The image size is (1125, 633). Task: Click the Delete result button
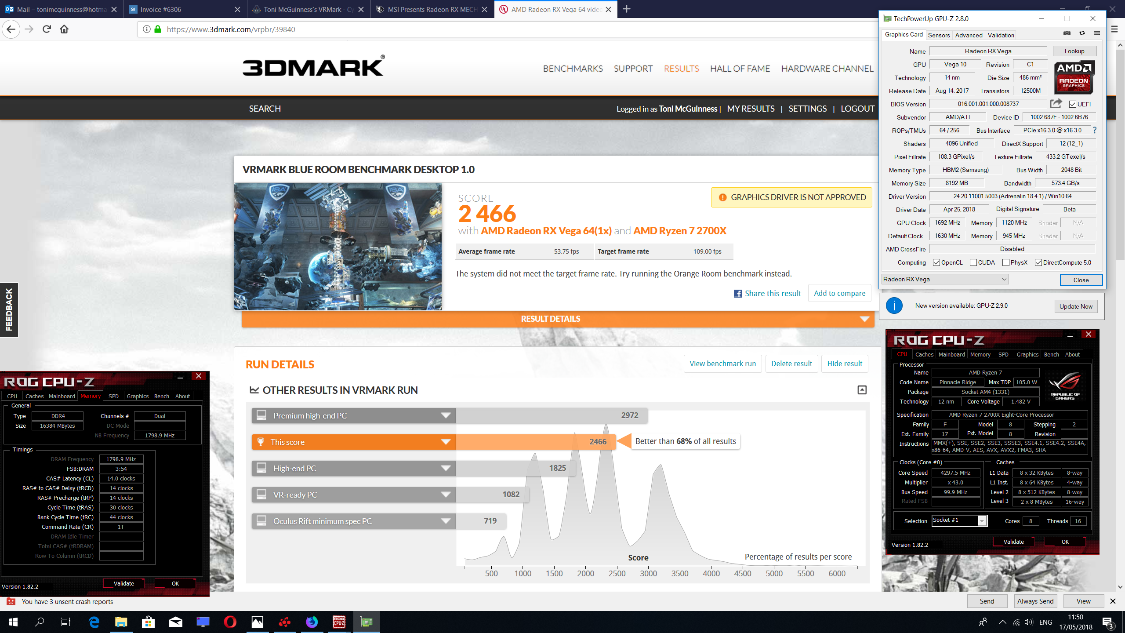click(791, 364)
